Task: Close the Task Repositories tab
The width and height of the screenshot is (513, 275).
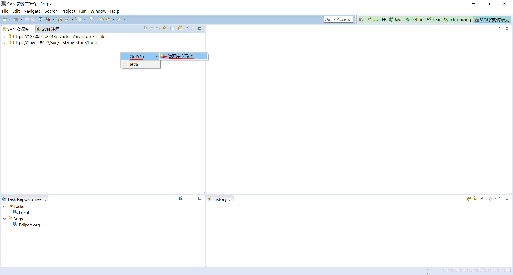Action: pos(45,199)
